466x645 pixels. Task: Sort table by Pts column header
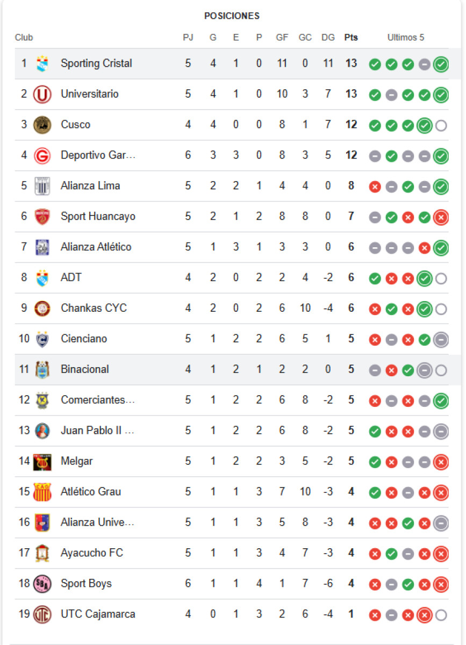click(351, 38)
